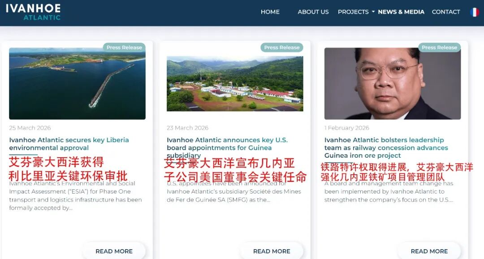
Task: Open the portrait photo of the executive
Action: click(x=393, y=83)
